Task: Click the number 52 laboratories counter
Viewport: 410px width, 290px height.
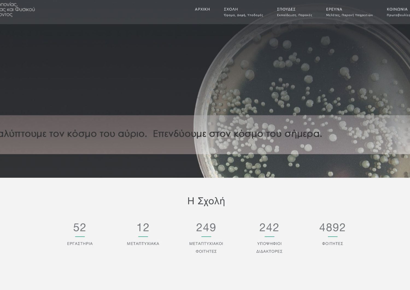Action: point(80,227)
